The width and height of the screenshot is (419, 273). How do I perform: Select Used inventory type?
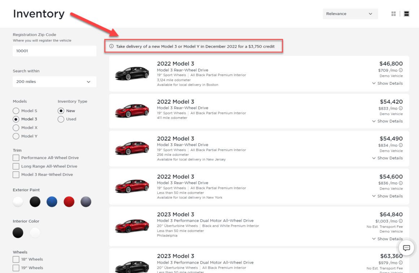pos(61,119)
